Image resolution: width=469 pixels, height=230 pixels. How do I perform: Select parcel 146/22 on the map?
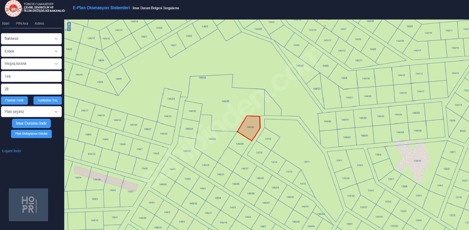click(164, 133)
